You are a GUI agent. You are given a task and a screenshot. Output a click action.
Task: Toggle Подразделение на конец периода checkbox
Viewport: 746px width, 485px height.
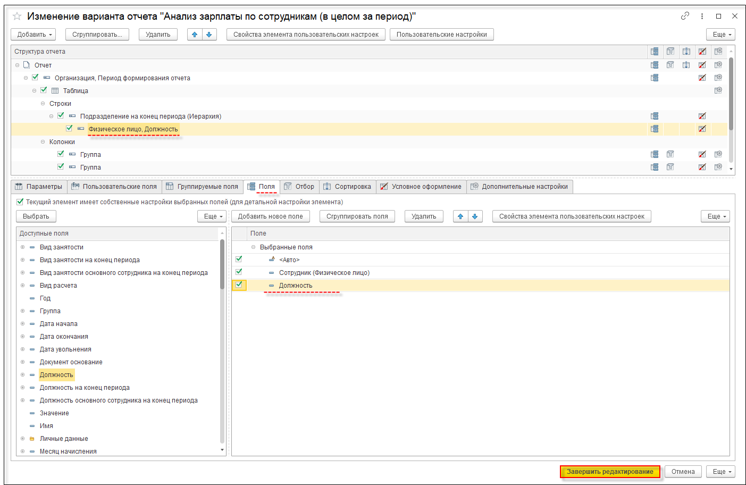[61, 115]
